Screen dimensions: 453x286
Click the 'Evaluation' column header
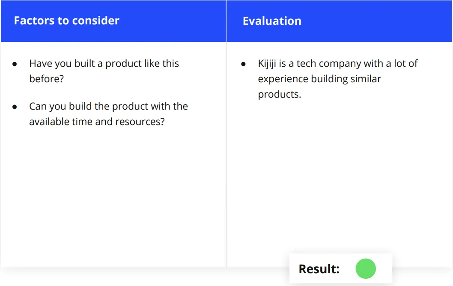[272, 21]
